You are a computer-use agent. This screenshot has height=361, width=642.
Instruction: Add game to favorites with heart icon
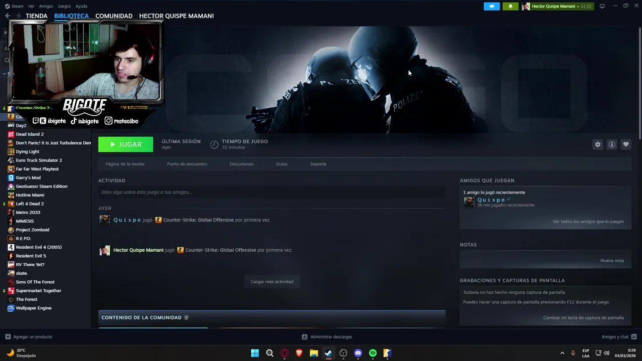point(625,144)
